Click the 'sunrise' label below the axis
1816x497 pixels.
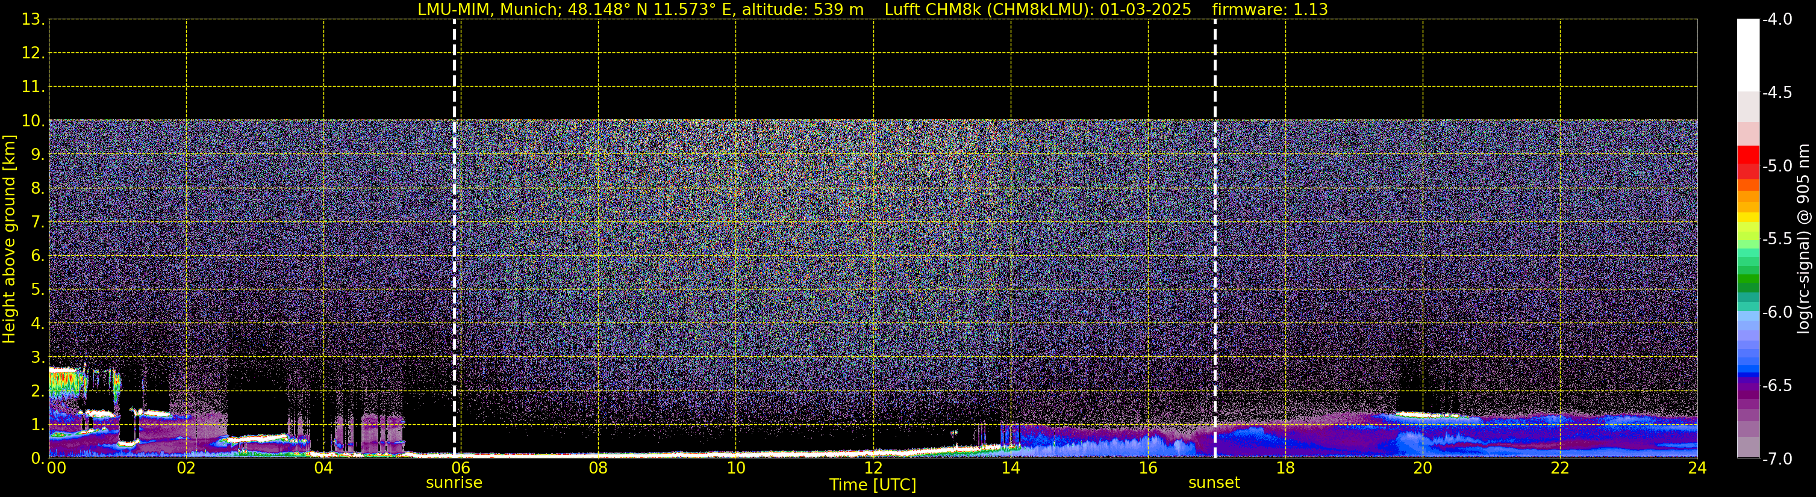coord(454,483)
